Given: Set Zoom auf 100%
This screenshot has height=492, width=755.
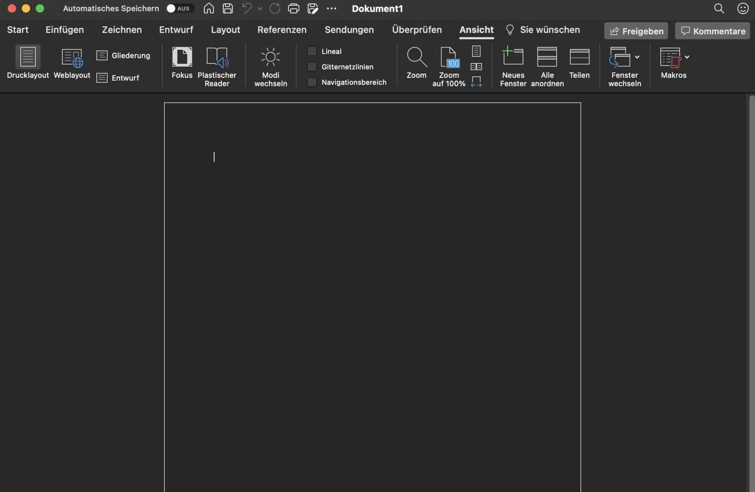Looking at the screenshot, I should pos(449,58).
